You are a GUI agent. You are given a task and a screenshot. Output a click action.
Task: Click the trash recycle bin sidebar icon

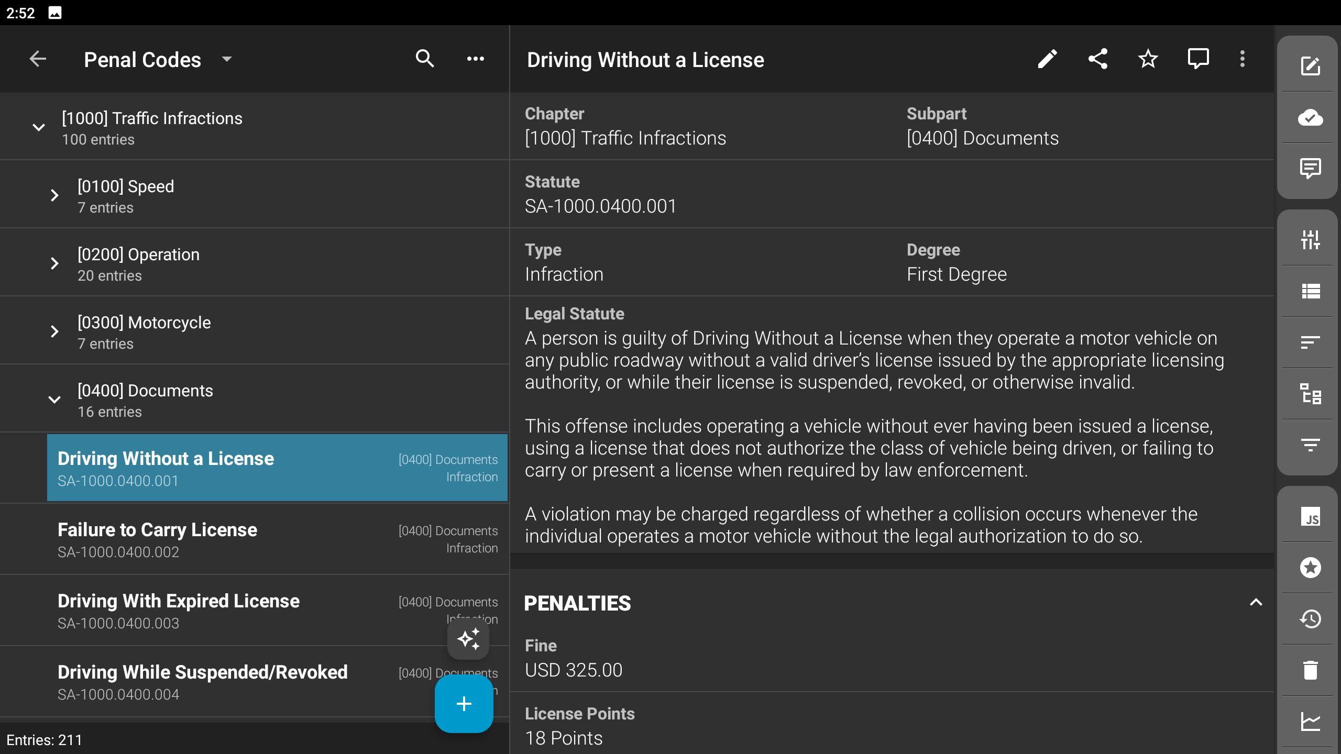(x=1310, y=670)
